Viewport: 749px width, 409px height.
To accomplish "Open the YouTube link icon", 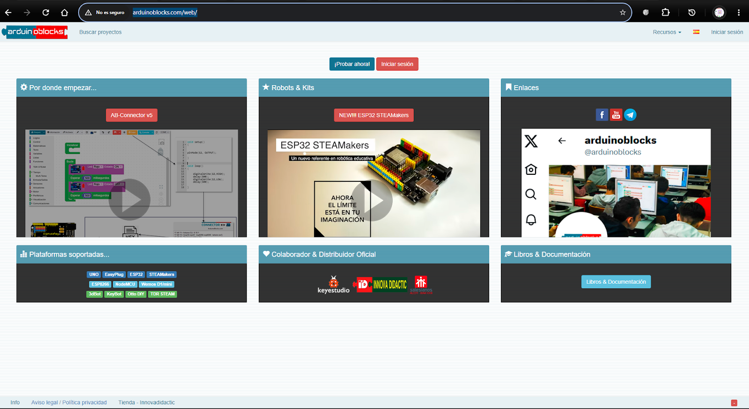I will coord(616,115).
